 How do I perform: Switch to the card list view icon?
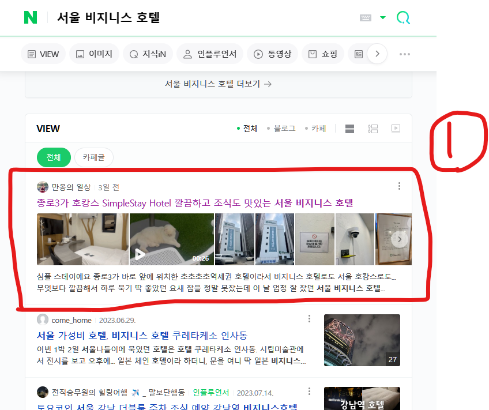click(x=349, y=129)
